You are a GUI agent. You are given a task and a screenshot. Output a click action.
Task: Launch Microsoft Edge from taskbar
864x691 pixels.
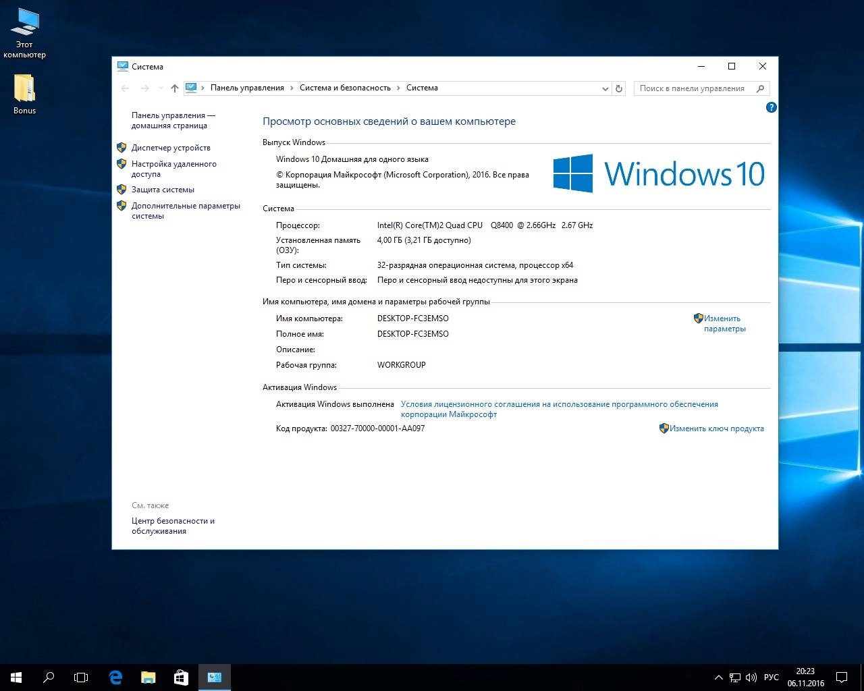[115, 678]
